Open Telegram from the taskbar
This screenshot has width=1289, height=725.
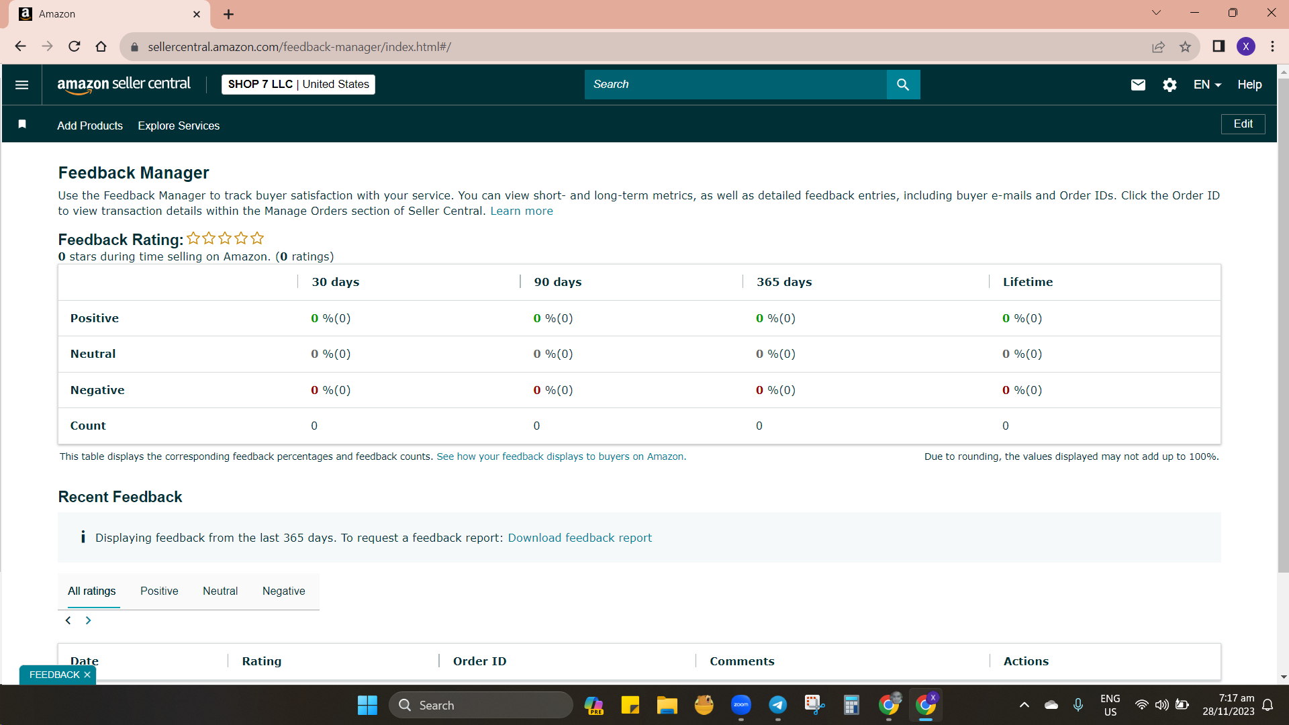[777, 705]
